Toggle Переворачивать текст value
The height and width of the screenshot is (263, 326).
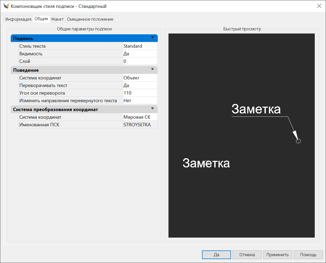pos(140,85)
